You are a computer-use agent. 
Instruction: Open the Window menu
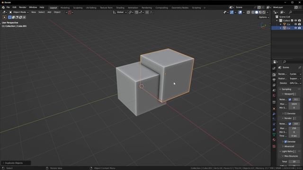[33, 8]
